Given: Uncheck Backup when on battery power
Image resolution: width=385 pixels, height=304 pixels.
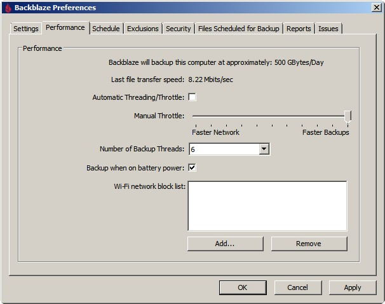Looking at the screenshot, I should pyautogui.click(x=192, y=168).
